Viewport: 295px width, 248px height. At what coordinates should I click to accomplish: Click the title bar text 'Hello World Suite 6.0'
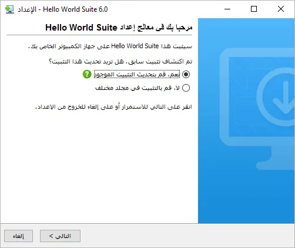coord(75,9)
